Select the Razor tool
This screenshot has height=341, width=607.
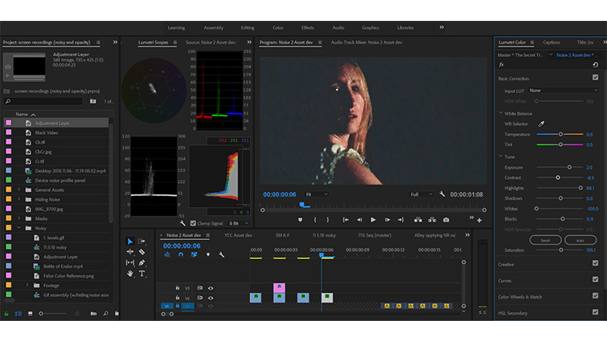141,252
